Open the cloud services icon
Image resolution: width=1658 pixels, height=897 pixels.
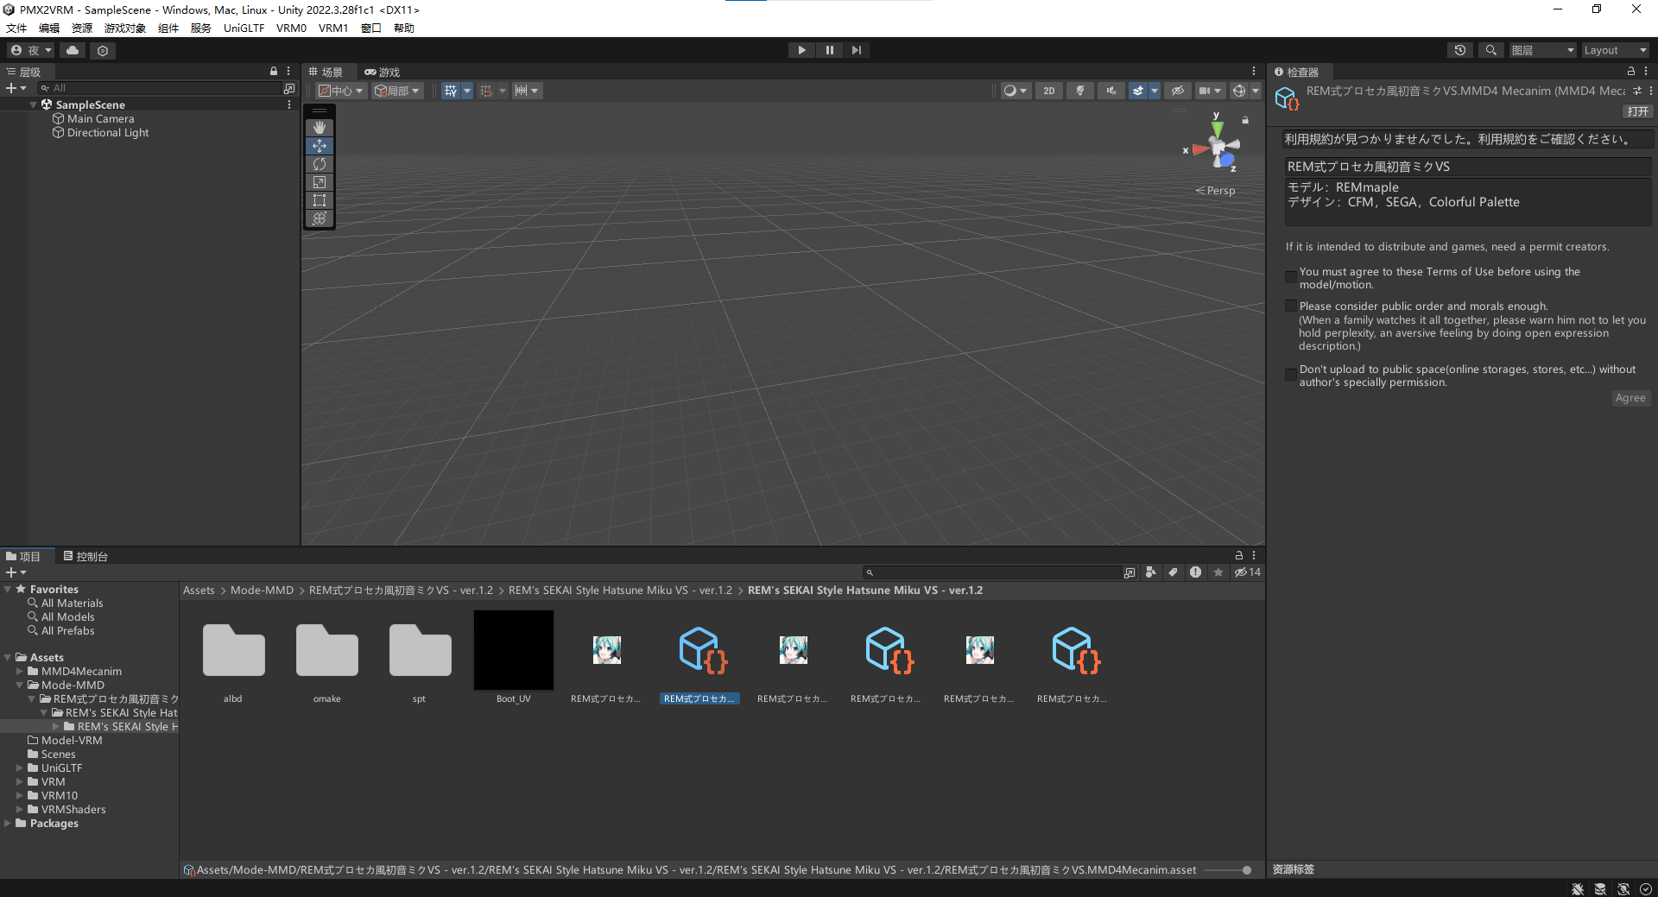(x=73, y=50)
